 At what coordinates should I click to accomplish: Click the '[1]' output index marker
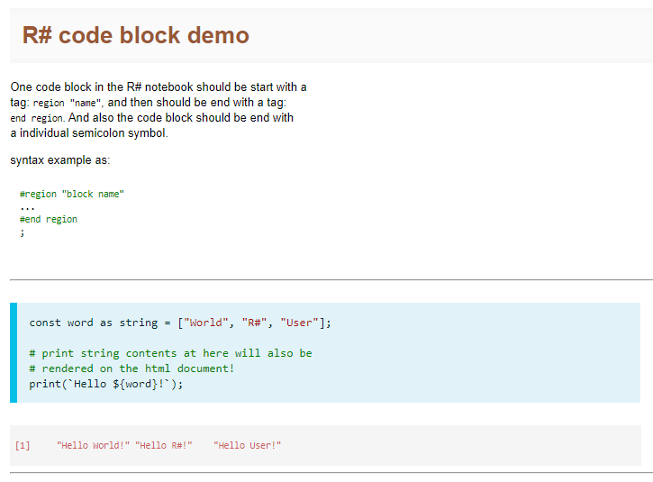(x=23, y=445)
